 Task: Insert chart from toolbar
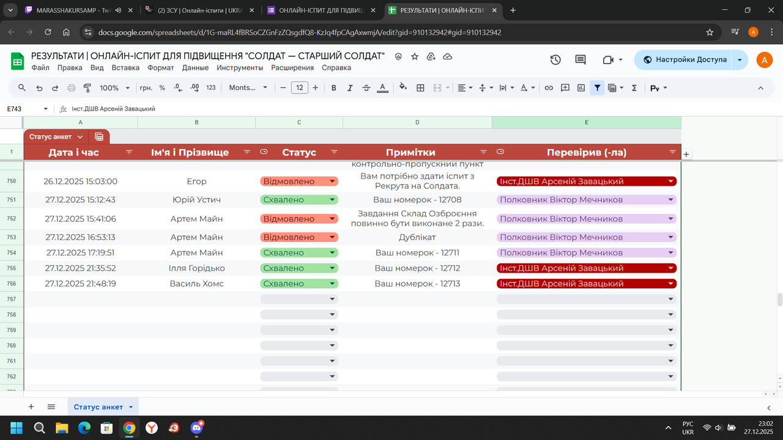581,88
